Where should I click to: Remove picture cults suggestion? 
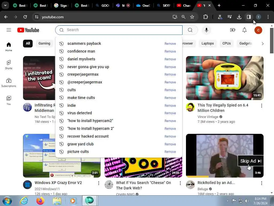point(170,152)
